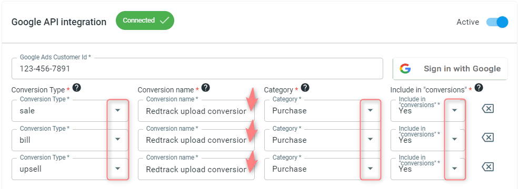This screenshot has height=189, width=519.
Task: Open Category dropdown in the upsell row
Action: tap(371, 169)
